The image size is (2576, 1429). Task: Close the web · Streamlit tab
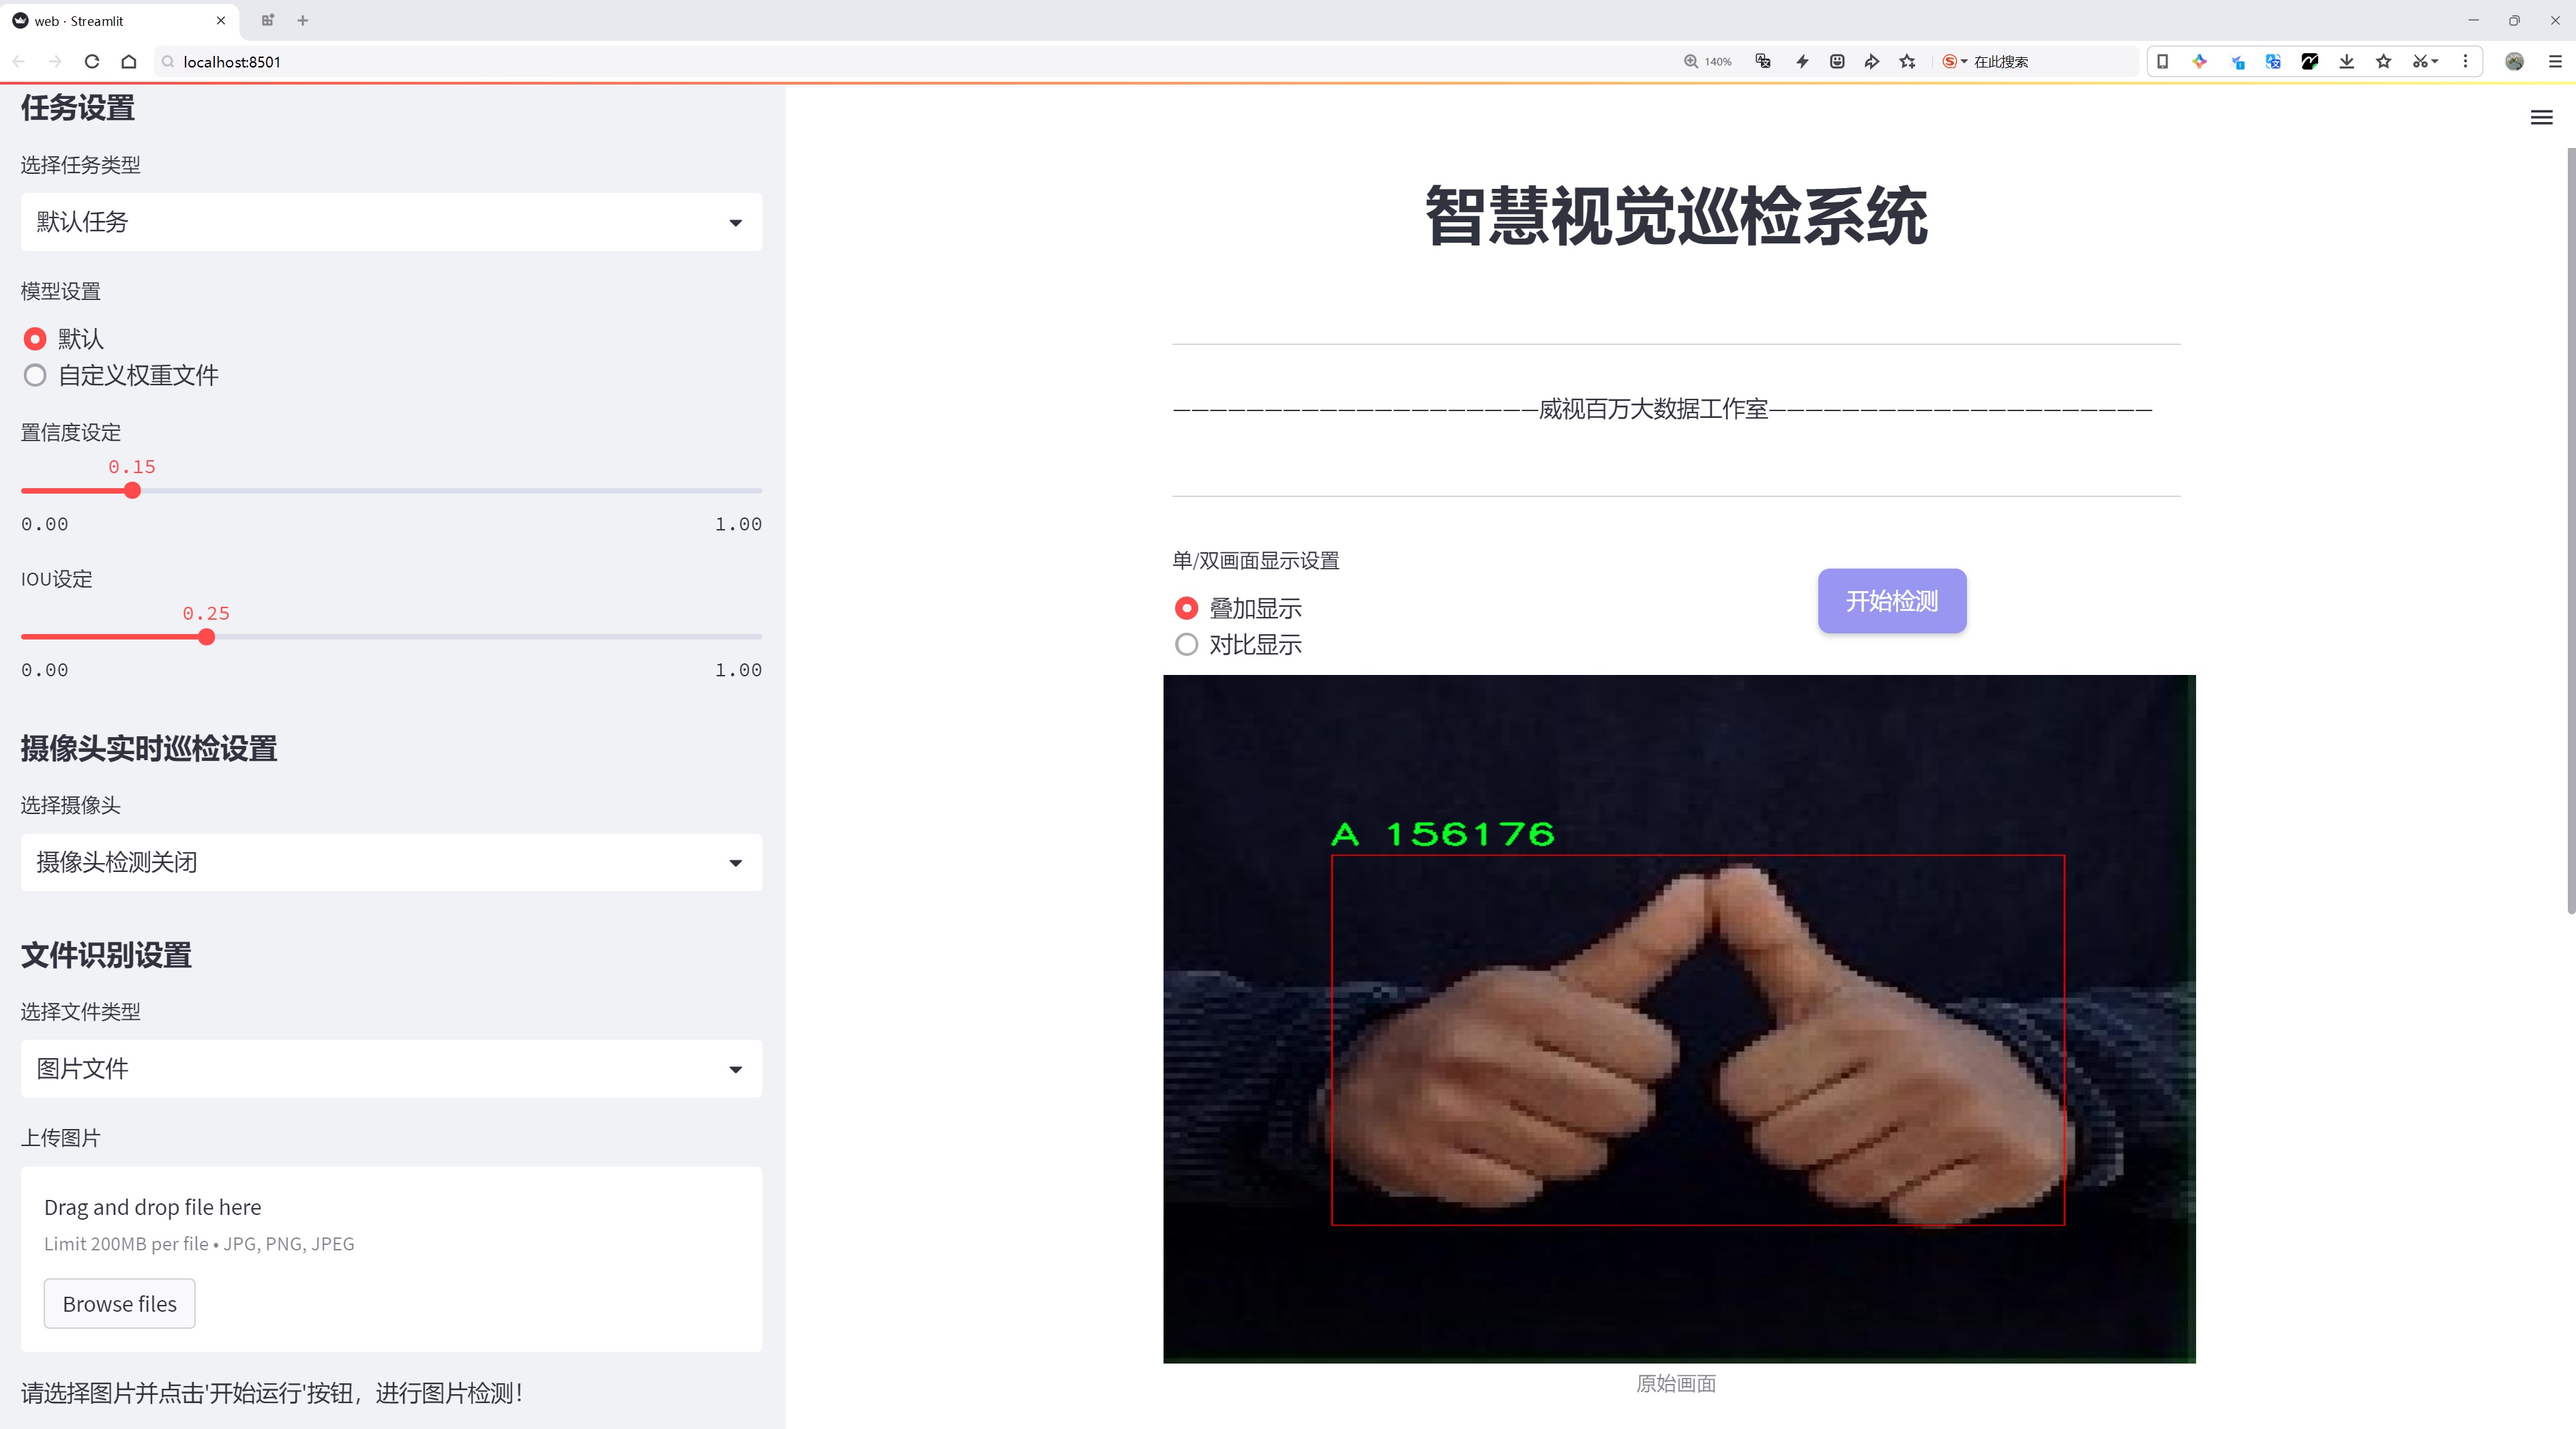pos(221,20)
